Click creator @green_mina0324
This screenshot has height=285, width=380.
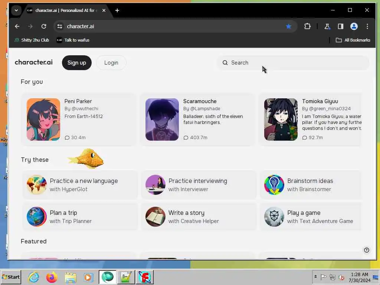click(330, 109)
